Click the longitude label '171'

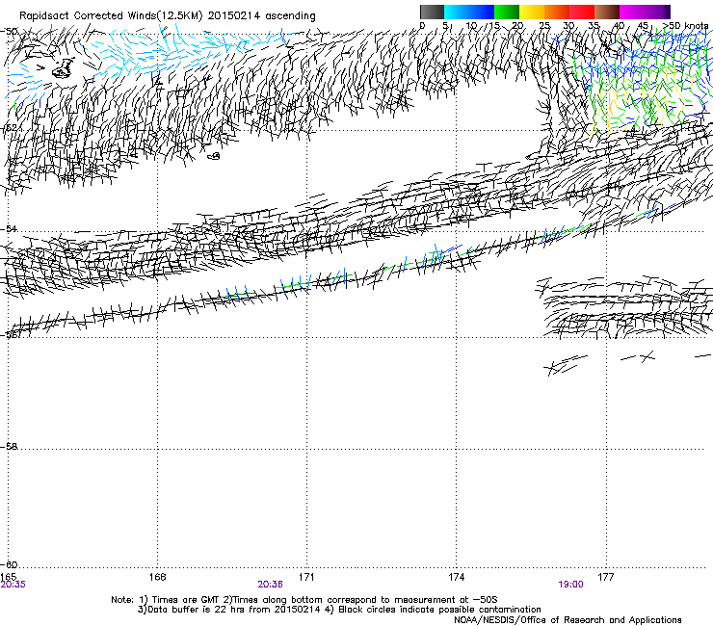tap(306, 577)
